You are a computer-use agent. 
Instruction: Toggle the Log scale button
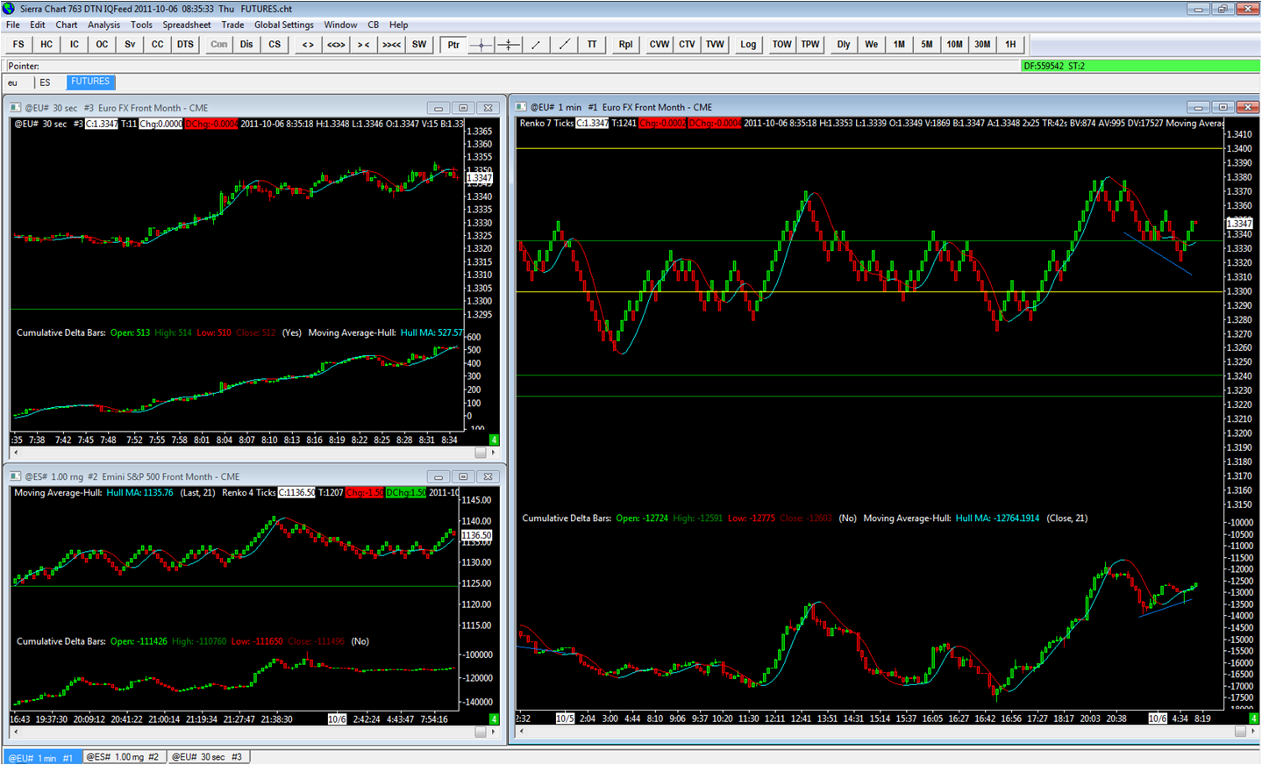[x=748, y=45]
